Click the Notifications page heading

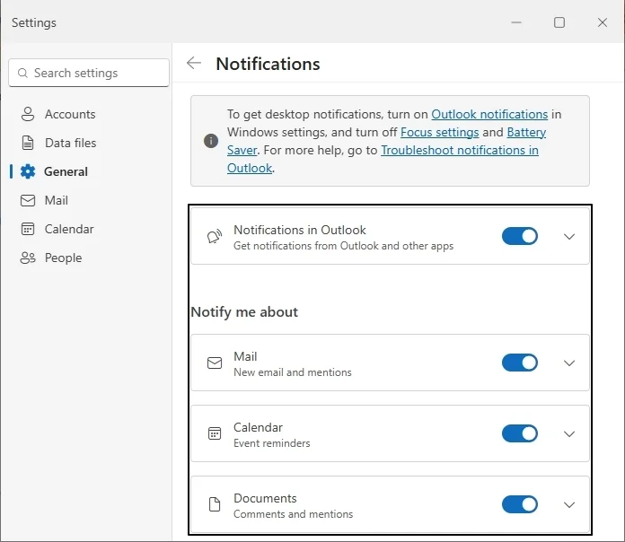click(x=268, y=64)
